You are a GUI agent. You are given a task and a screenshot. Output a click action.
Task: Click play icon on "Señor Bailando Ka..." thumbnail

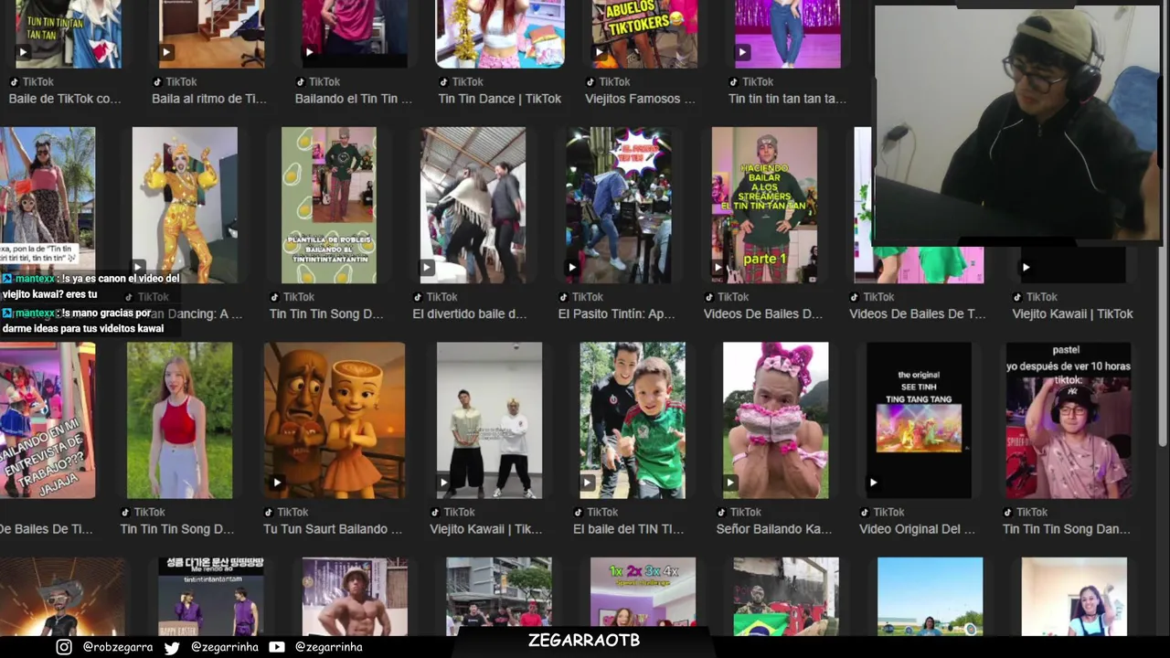[x=730, y=483]
